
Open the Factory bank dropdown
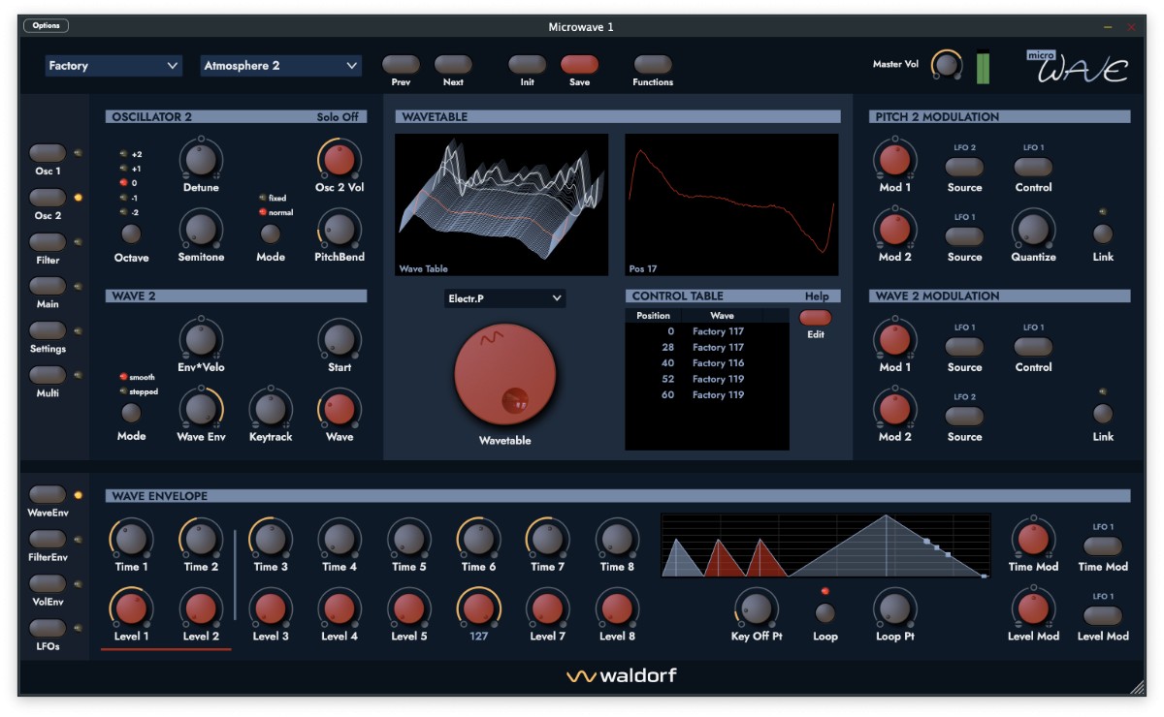(x=112, y=65)
